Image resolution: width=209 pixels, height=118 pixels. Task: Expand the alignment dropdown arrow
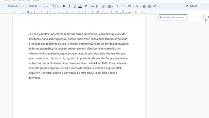pos(113,6)
